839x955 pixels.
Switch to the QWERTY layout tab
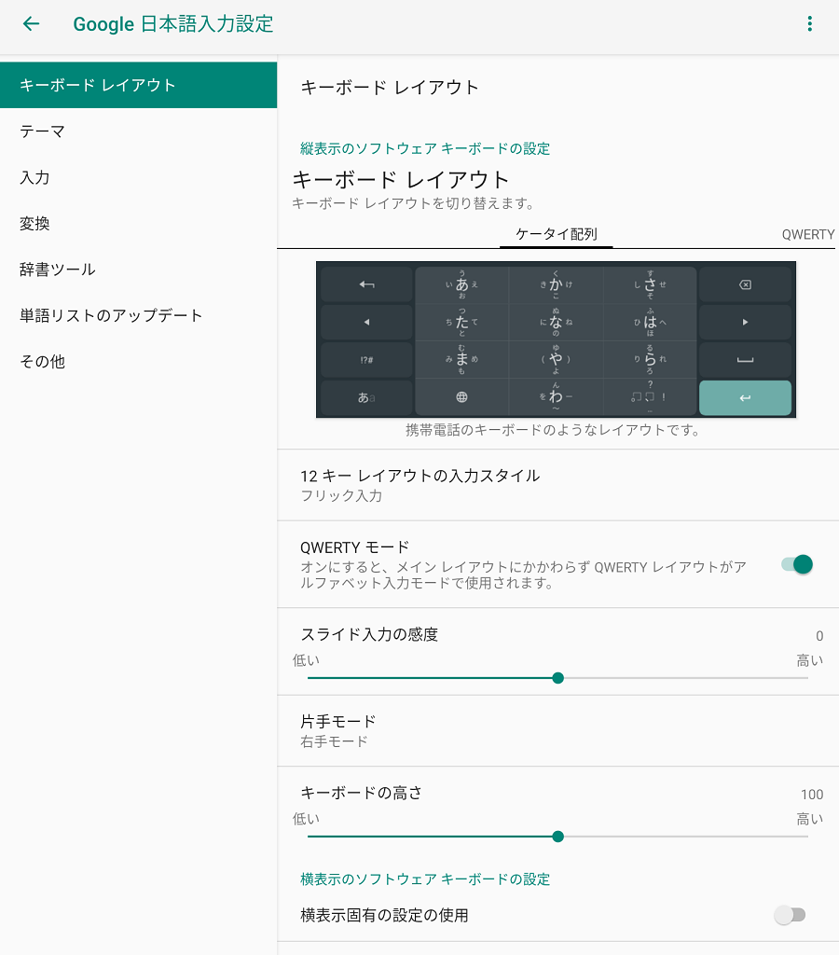(x=808, y=234)
